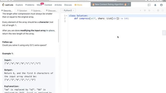Dismiss the New Contest Rating Algorithm banner
This screenshot has width=166, height=93.
click(x=129, y=4)
